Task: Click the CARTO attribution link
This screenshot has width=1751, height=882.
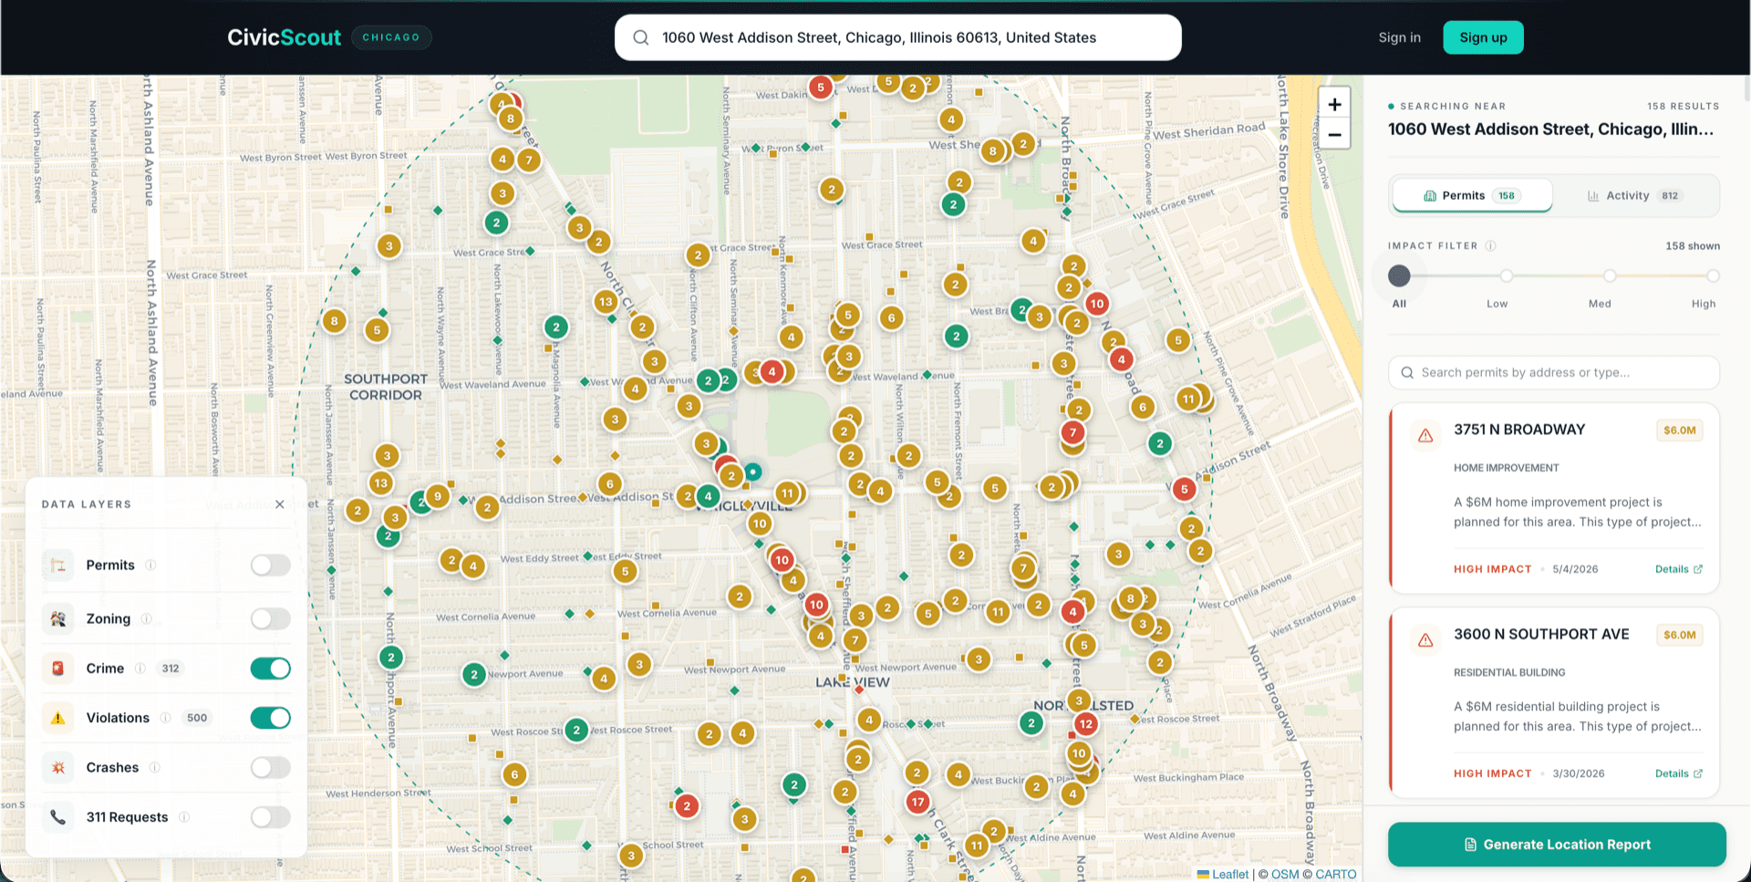Action: tap(1335, 874)
